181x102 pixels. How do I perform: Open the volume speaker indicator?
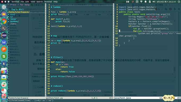[x=154, y=2]
